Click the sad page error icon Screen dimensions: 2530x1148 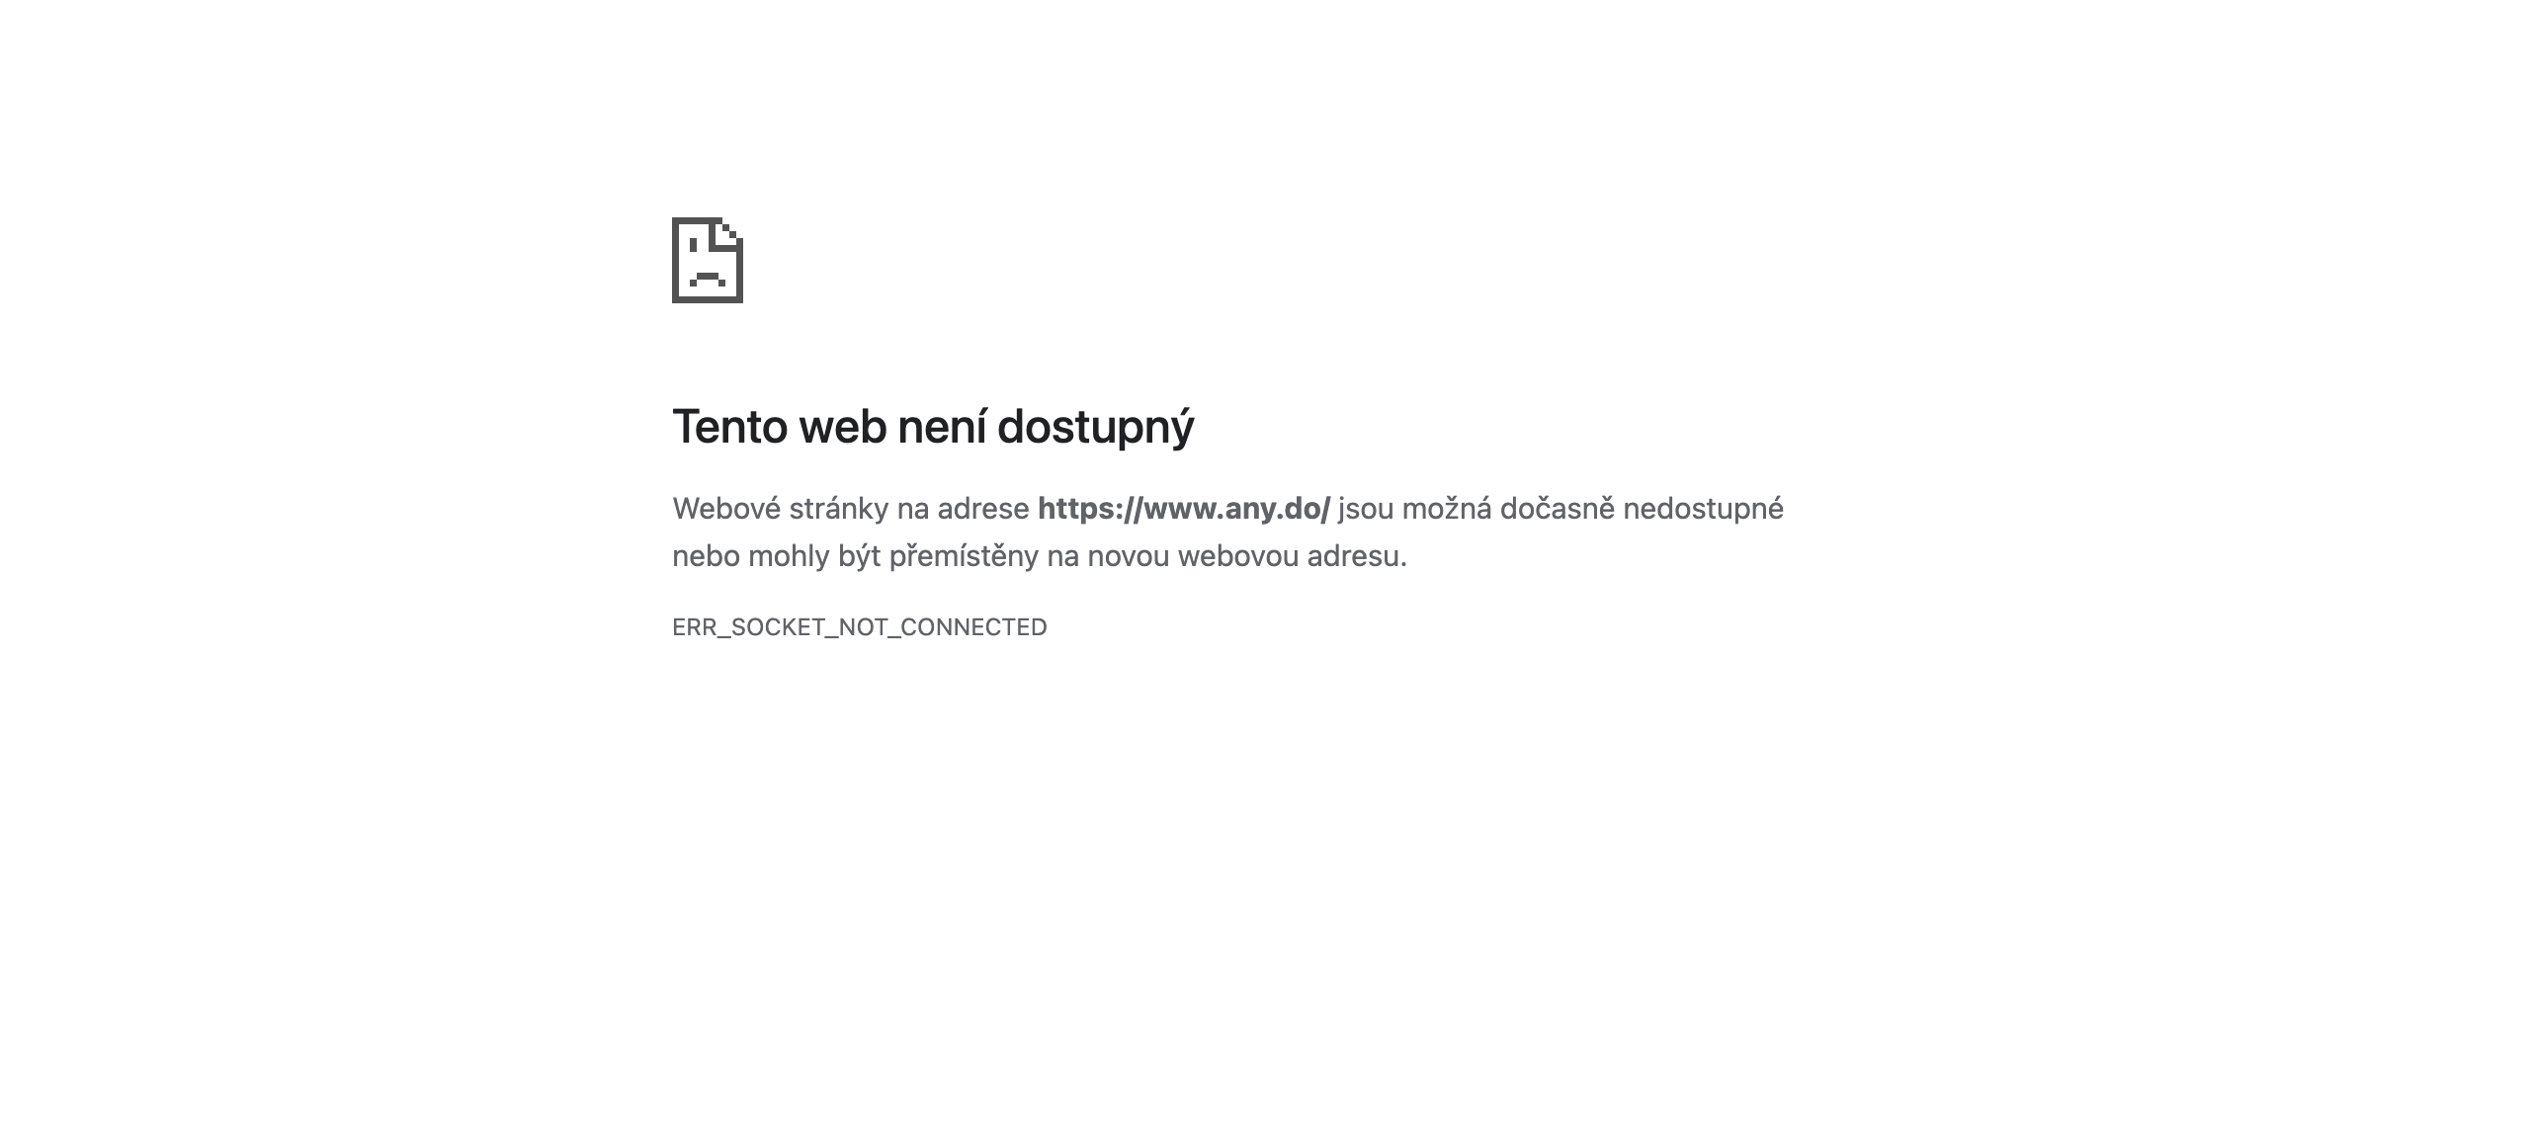(708, 260)
